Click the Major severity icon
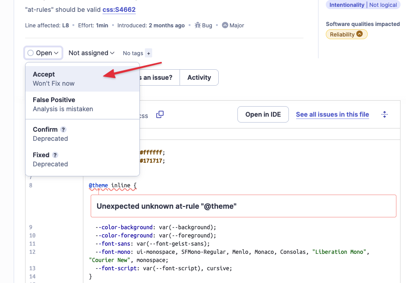 [225, 26]
